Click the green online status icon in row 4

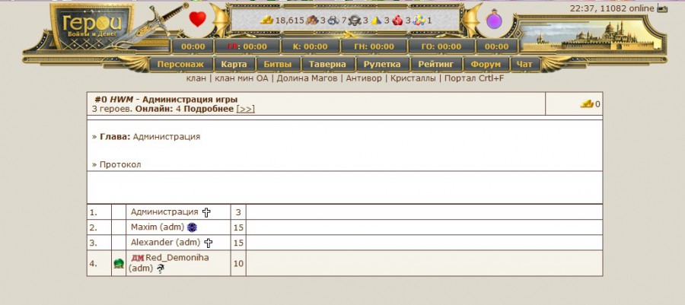[x=119, y=264]
